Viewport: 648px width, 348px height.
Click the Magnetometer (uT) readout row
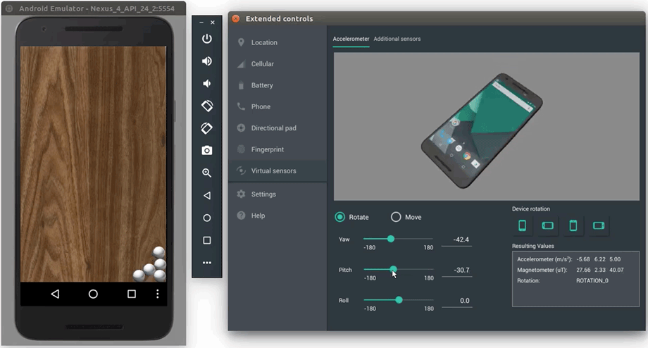pos(571,270)
